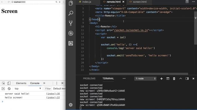197x110 pixels.
Task: Click line number 15 in editor gutter
Action: [x=82, y=45]
